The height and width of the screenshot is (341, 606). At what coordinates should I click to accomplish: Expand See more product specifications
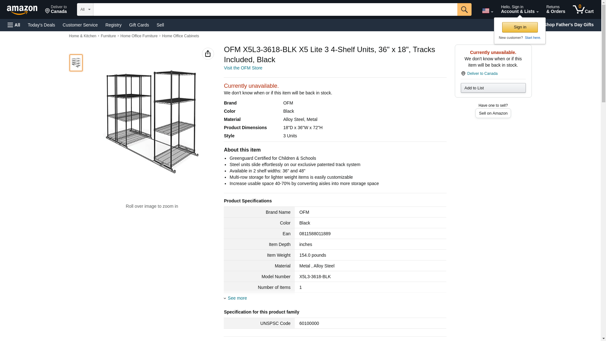237,298
